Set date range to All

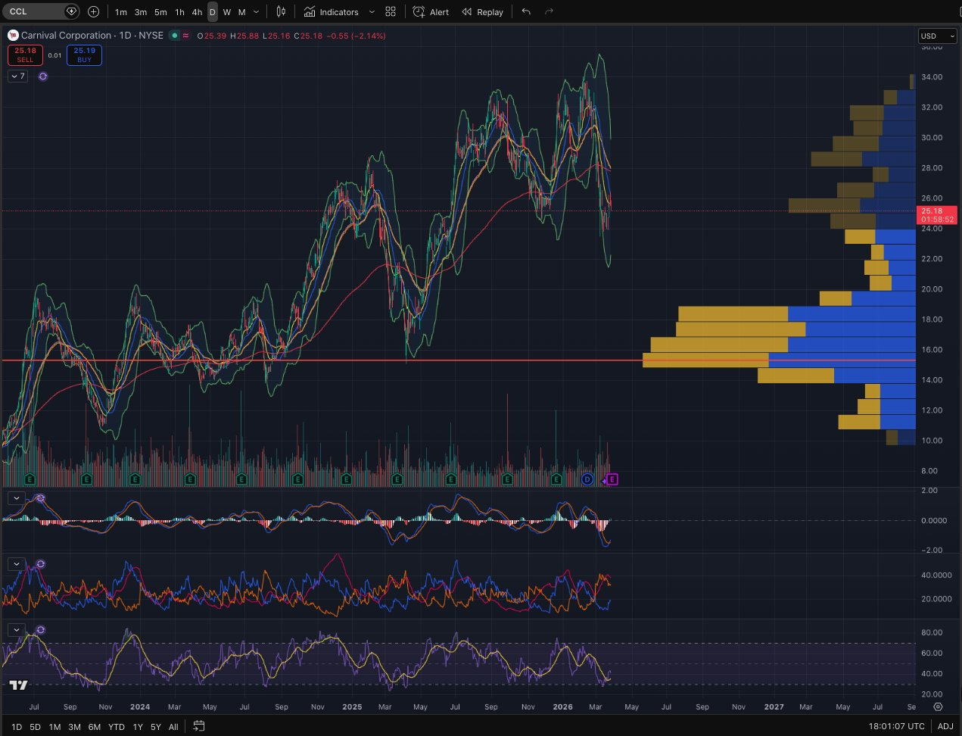[173, 727]
